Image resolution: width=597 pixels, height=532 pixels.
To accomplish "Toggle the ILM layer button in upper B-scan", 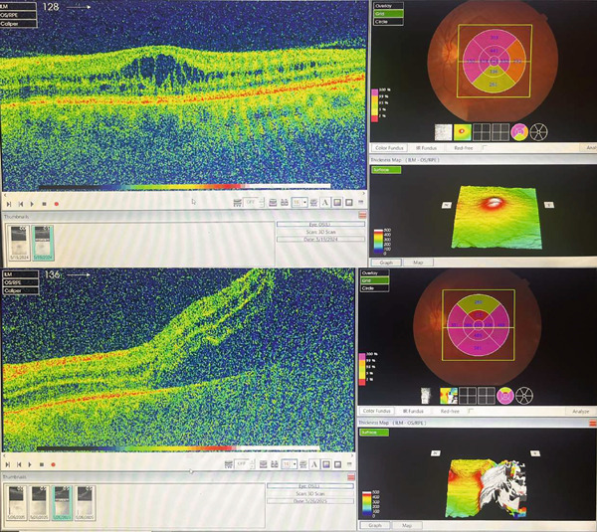I will [18, 7].
